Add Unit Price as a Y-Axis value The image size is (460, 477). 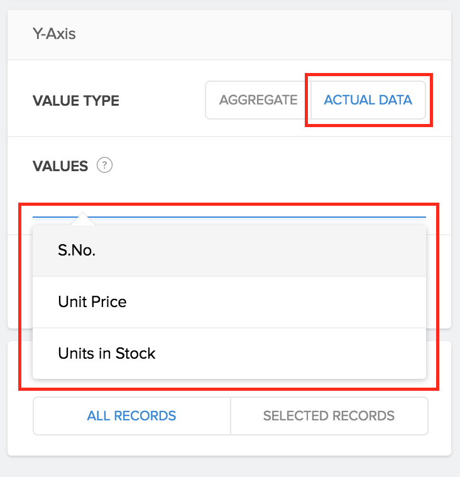click(x=92, y=302)
